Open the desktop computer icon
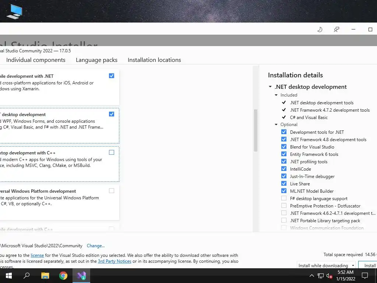The height and width of the screenshot is (283, 377). click(x=14, y=11)
